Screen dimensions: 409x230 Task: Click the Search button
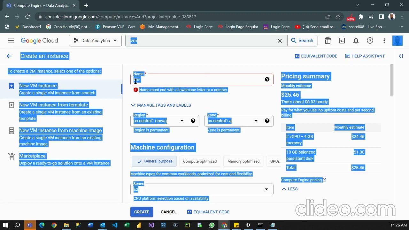[x=302, y=41]
